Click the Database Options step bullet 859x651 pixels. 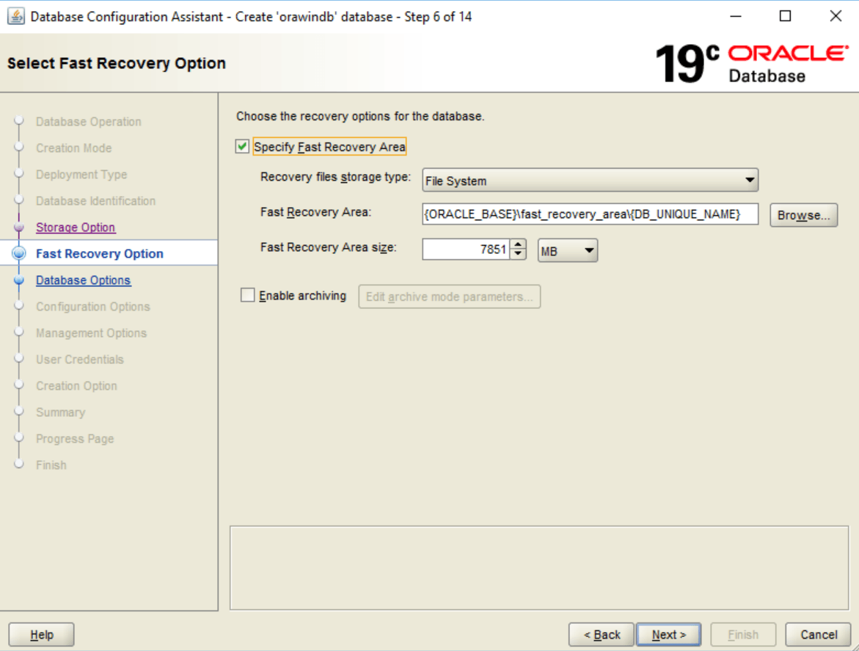pyautogui.click(x=20, y=280)
